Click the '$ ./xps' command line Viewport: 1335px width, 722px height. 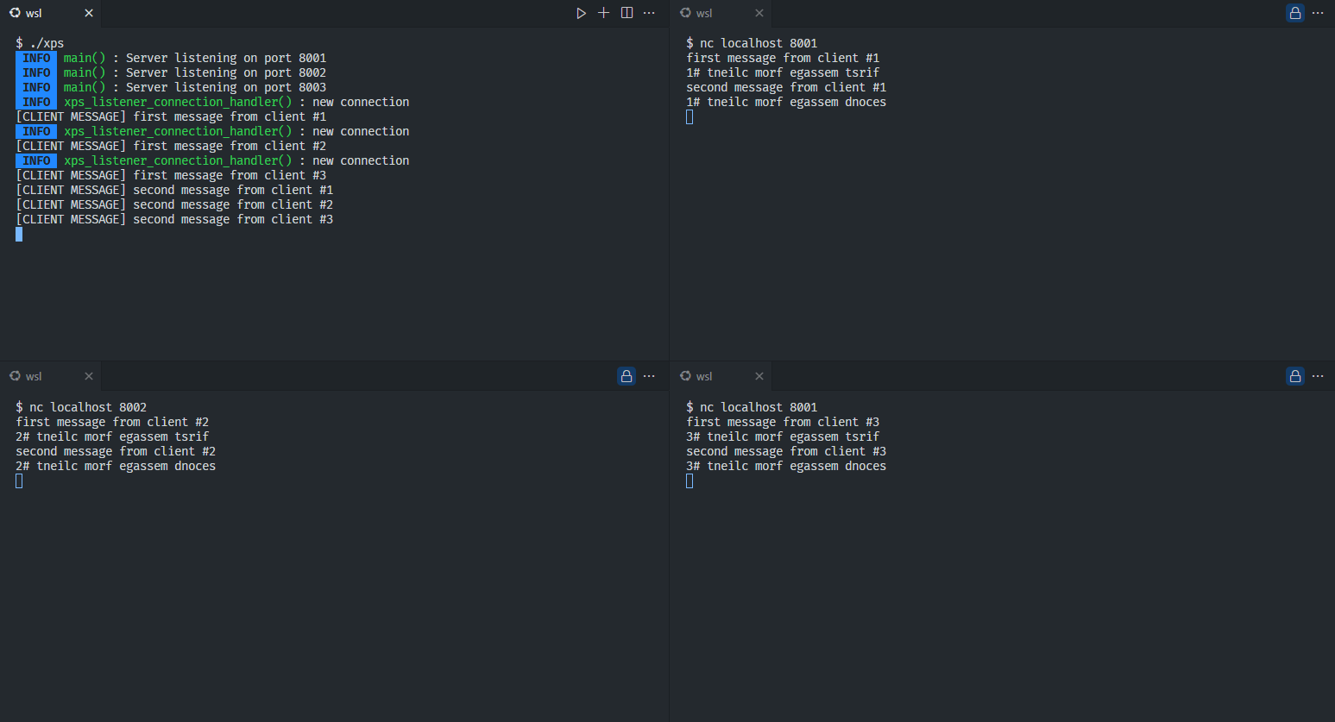coord(40,43)
